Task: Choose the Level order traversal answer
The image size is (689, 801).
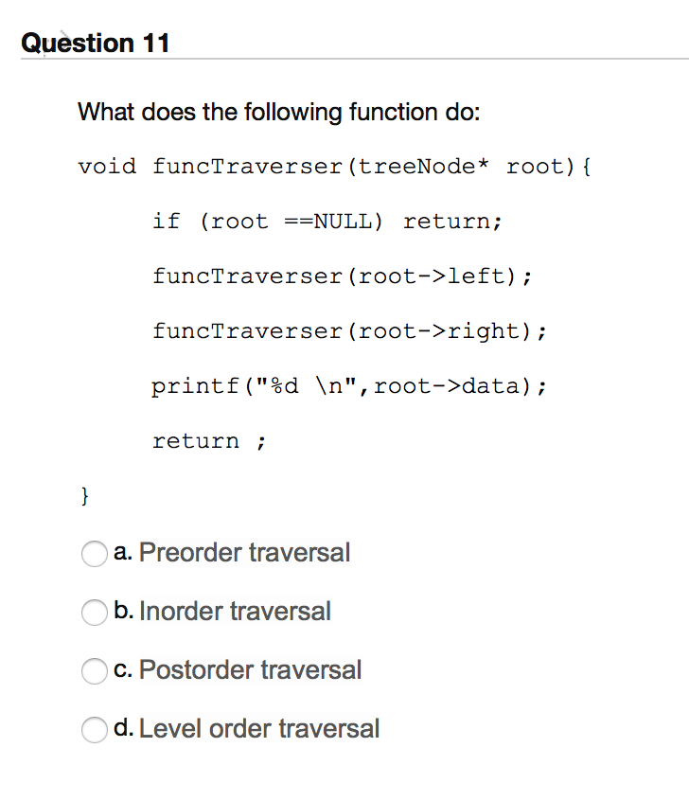Action: pos(95,730)
